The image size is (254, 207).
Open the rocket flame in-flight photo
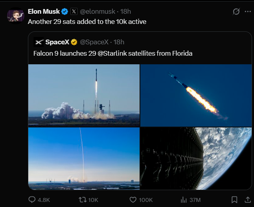pyautogui.click(x=196, y=95)
